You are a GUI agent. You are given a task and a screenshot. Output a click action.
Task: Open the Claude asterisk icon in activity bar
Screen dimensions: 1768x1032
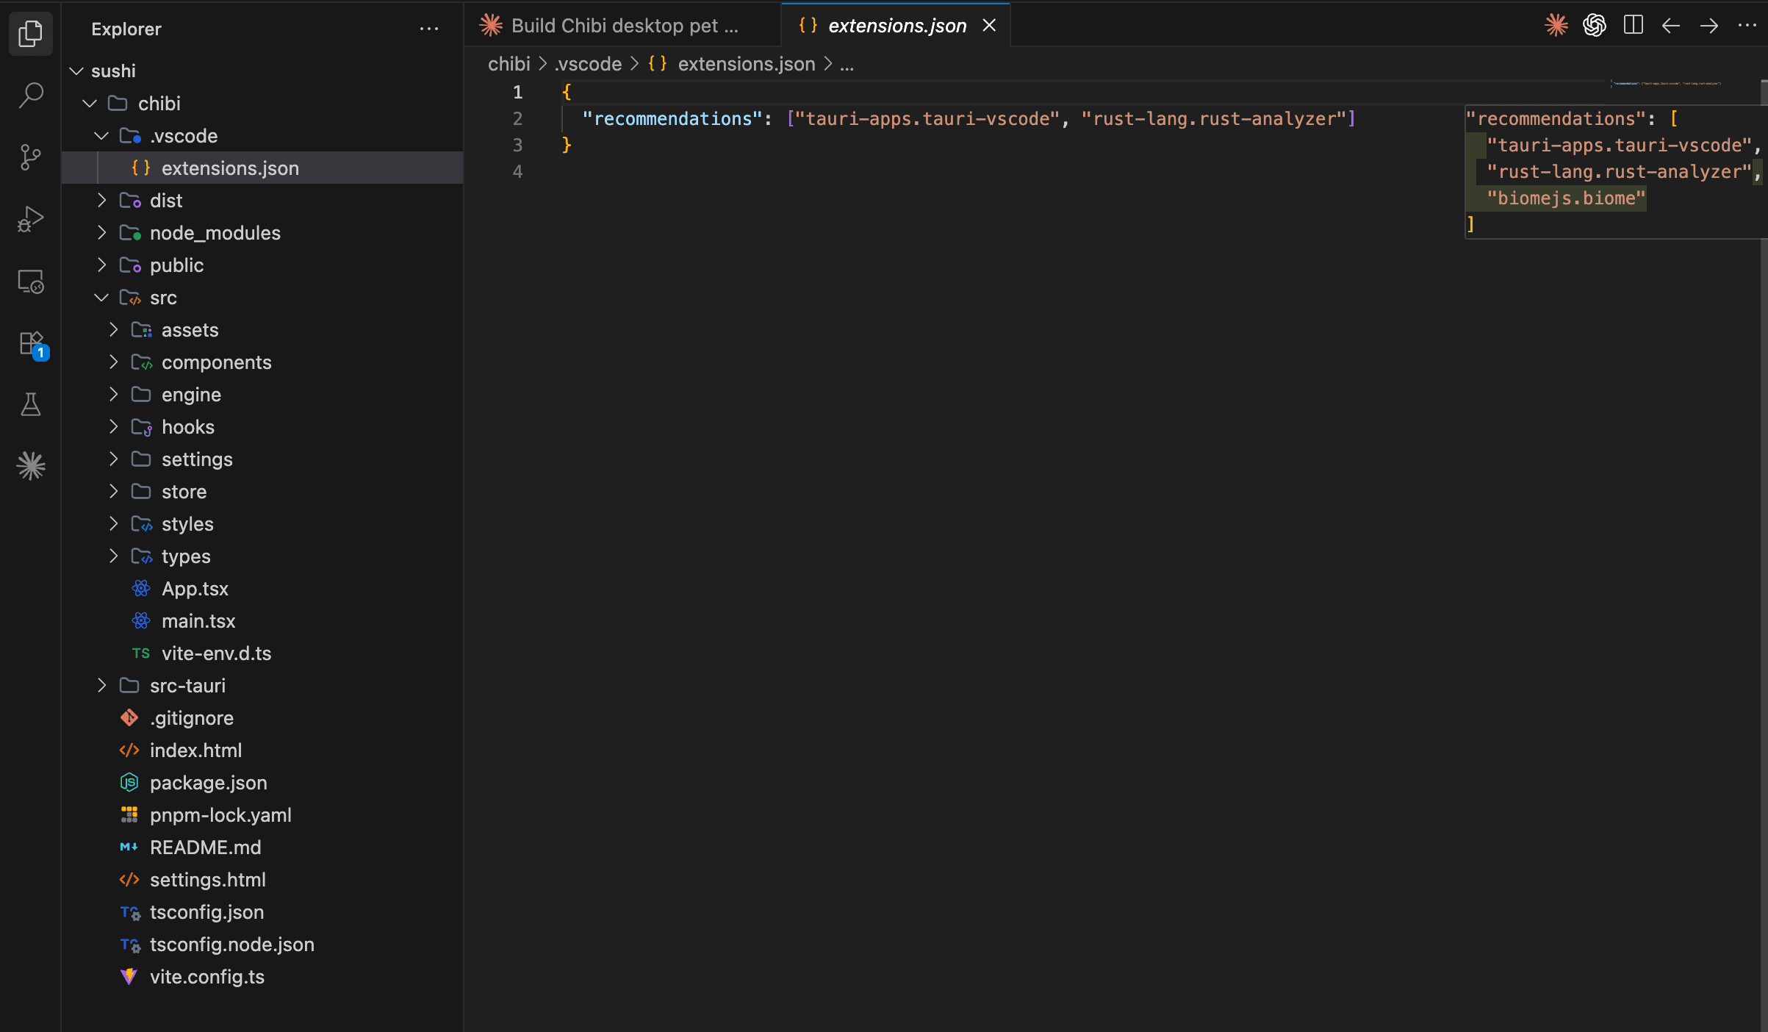[x=30, y=465]
